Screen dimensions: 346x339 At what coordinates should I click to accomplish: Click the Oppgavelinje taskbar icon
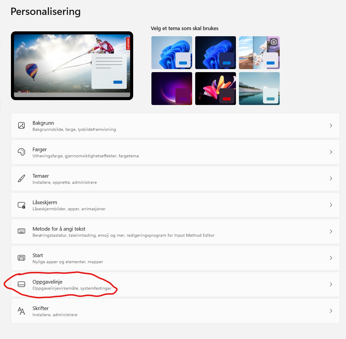[x=21, y=284]
